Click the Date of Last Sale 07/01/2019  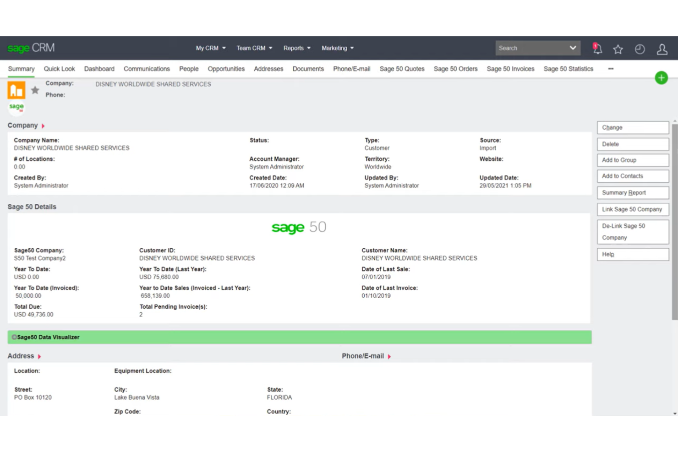click(376, 277)
